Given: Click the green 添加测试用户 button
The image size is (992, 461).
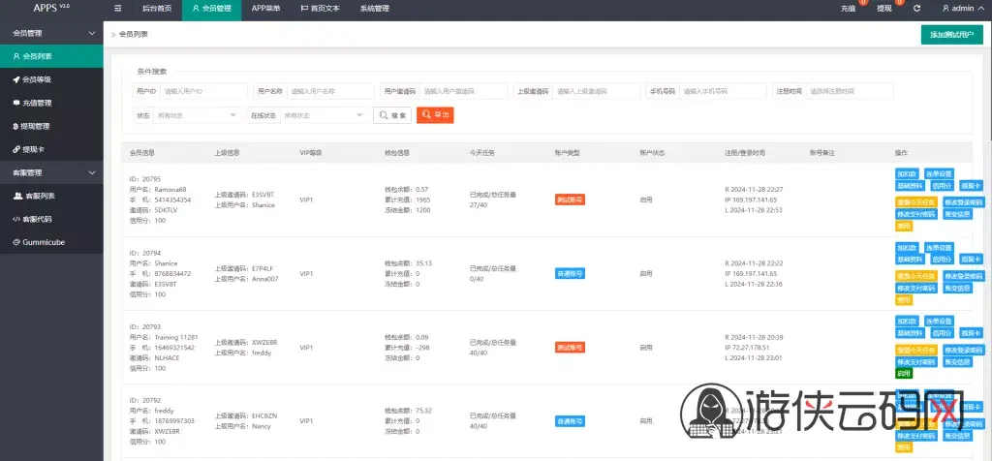Looking at the screenshot, I should 951,35.
